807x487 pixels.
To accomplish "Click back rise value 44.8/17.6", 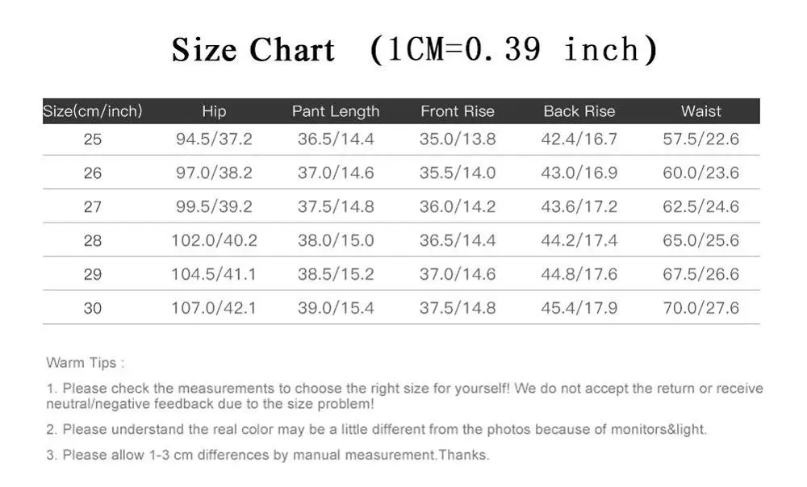I will point(579,274).
